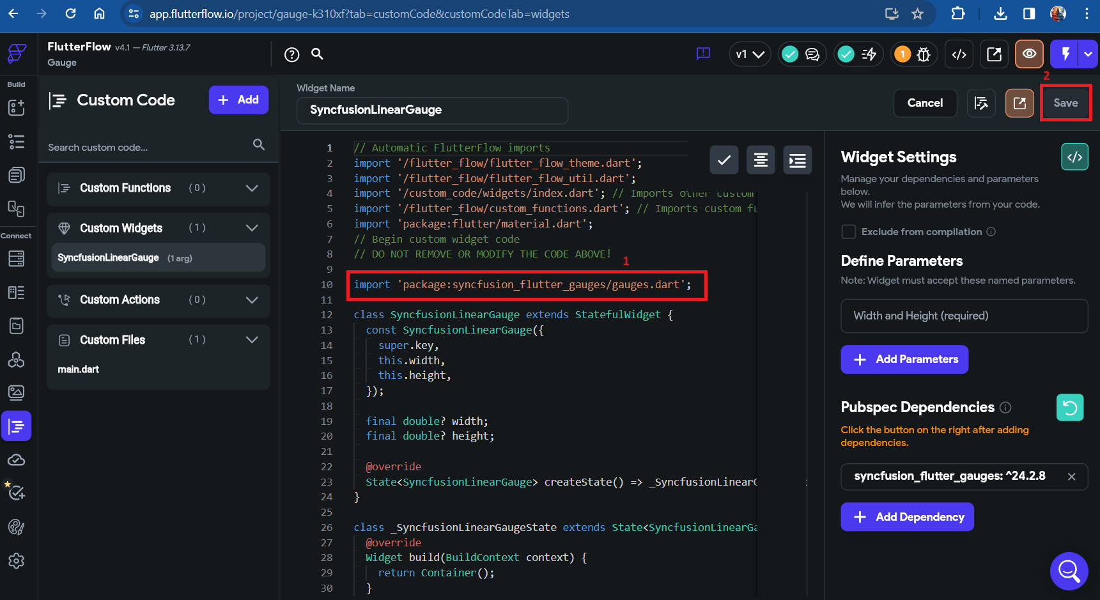Click the format code alignment button
1100x600 pixels.
[x=761, y=160]
